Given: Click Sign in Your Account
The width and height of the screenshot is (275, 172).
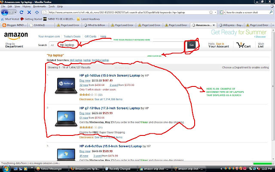Looking at the screenshot, I should tap(219, 45).
